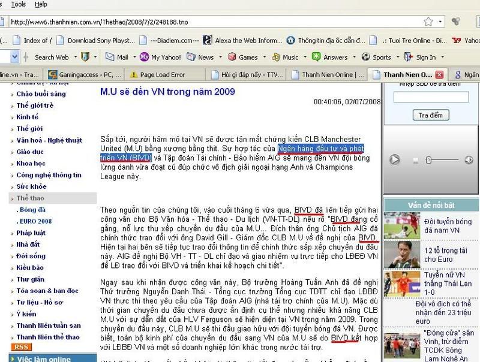Open the Help menu
The height and width of the screenshot is (362, 480).
[41, 4]
